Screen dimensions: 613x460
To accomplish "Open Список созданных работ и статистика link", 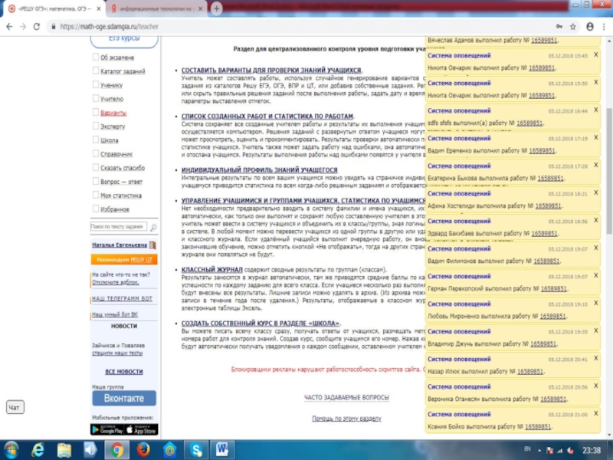I will 267,117.
